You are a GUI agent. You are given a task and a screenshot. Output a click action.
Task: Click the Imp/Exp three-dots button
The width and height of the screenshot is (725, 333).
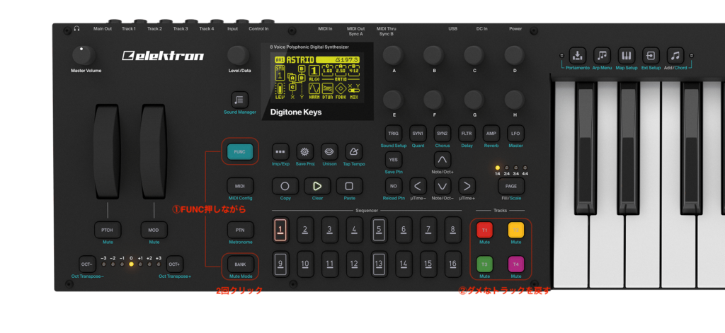pyautogui.click(x=280, y=151)
